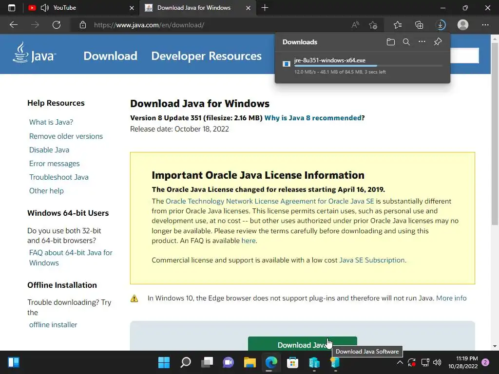Pin the Downloads panel
499x374 pixels.
[438, 42]
